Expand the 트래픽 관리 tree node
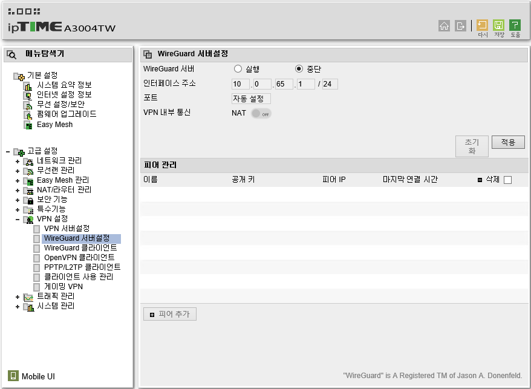This screenshot has height=389, width=531. [18, 297]
